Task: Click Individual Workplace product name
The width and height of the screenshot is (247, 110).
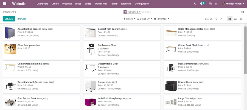Action: pyautogui.click(x=109, y=98)
